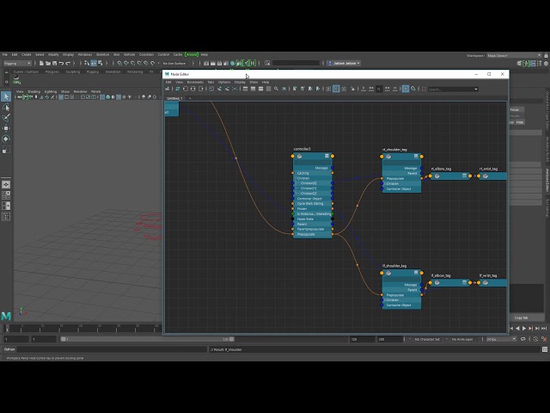Image resolution: width=550 pixels, height=413 pixels.
Task: Click the Python command line label
Action: pos(9,349)
